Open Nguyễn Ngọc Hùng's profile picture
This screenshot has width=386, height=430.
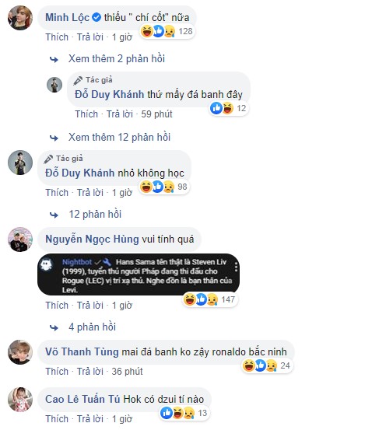click(20, 239)
